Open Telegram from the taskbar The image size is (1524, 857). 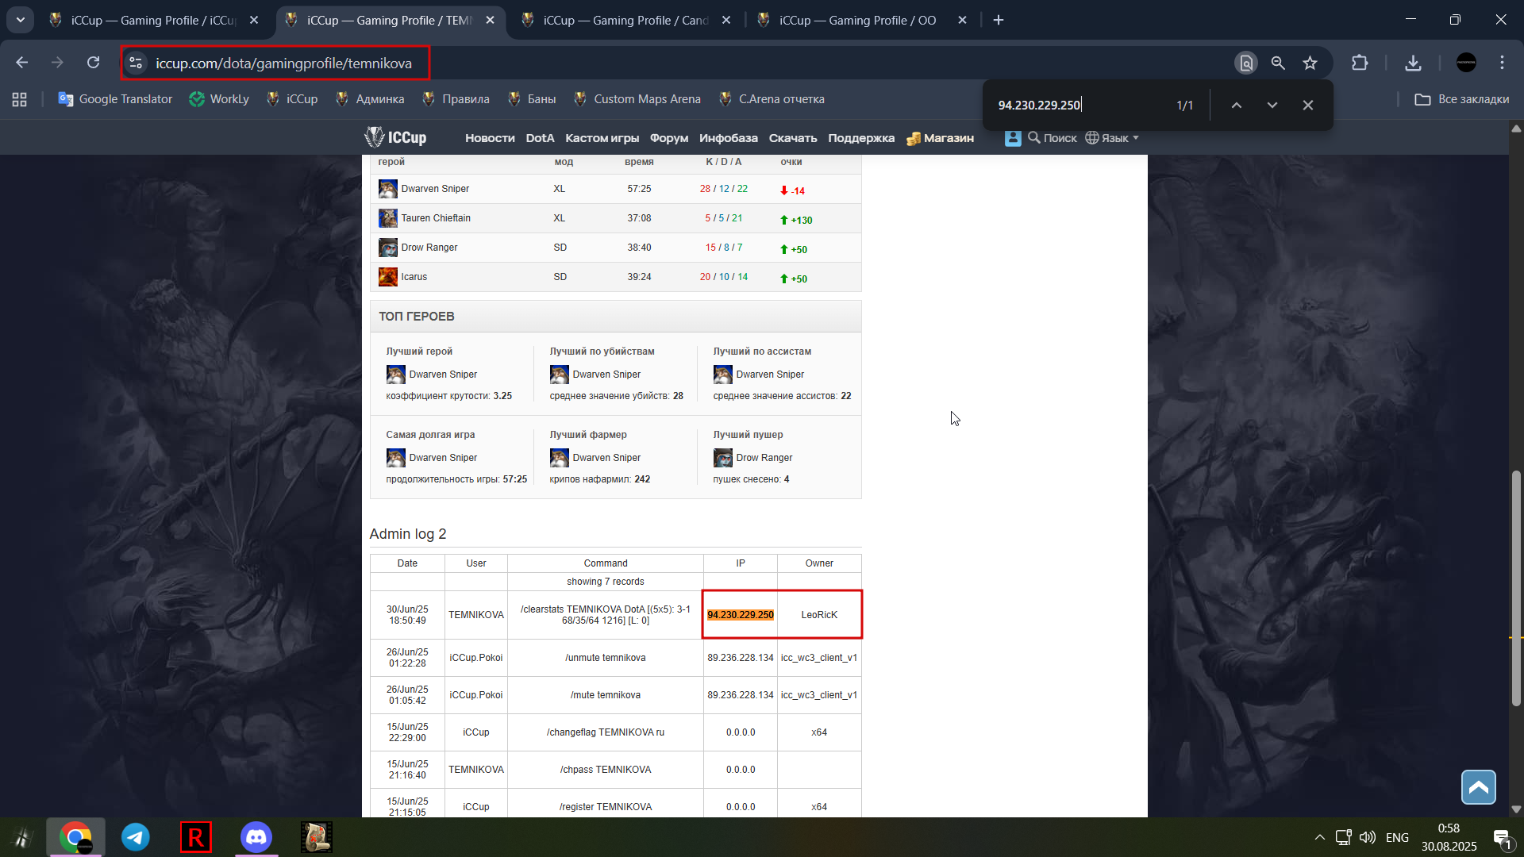click(136, 837)
